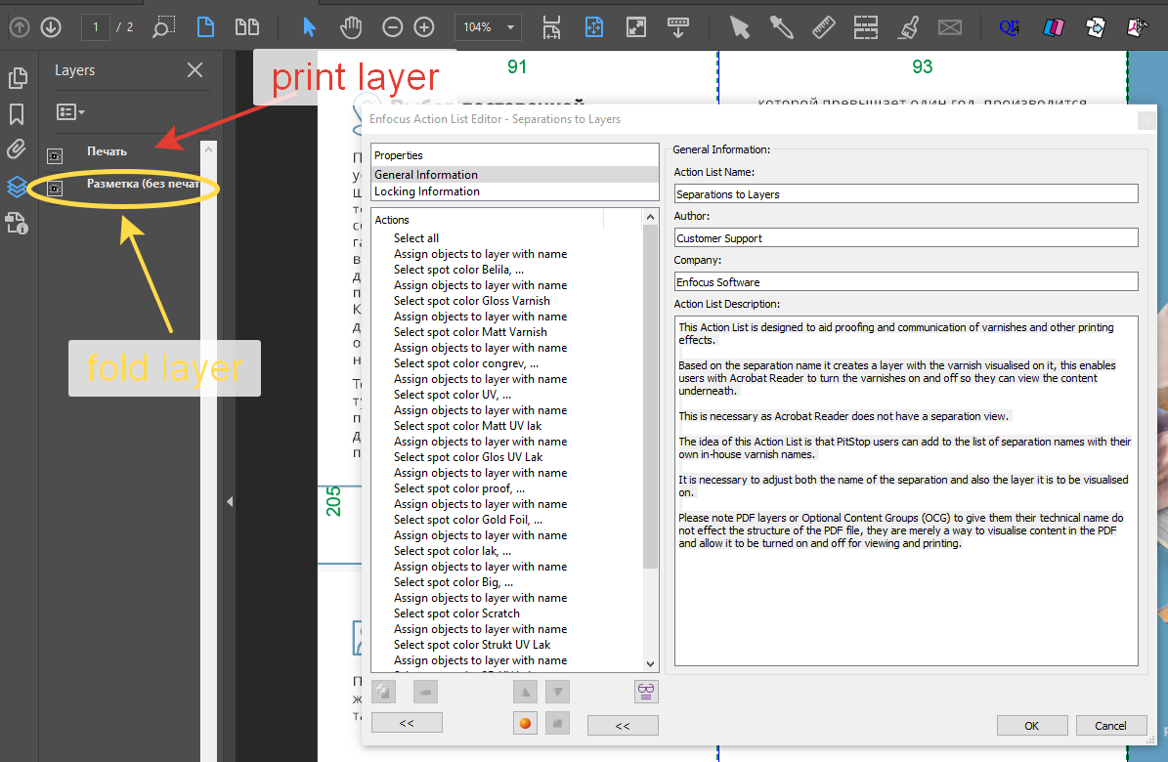Open the colorful swatches tool icon

coord(1054,27)
